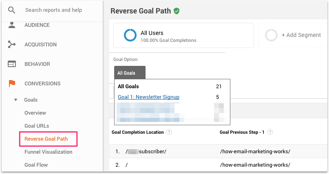The height and width of the screenshot is (174, 329).
Task: Open the Goal Flow report
Action: click(36, 165)
